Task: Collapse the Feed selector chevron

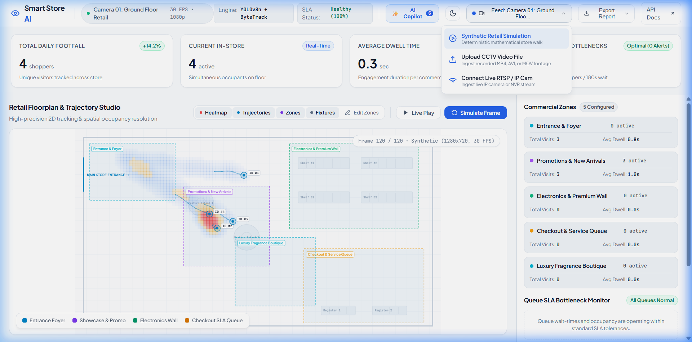Action: click(x=563, y=13)
